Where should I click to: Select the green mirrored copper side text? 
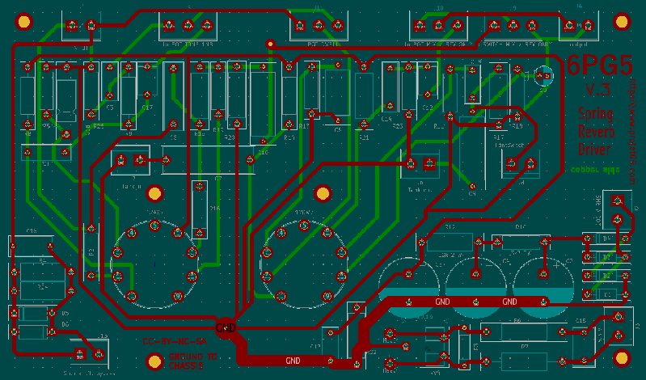coord(594,170)
